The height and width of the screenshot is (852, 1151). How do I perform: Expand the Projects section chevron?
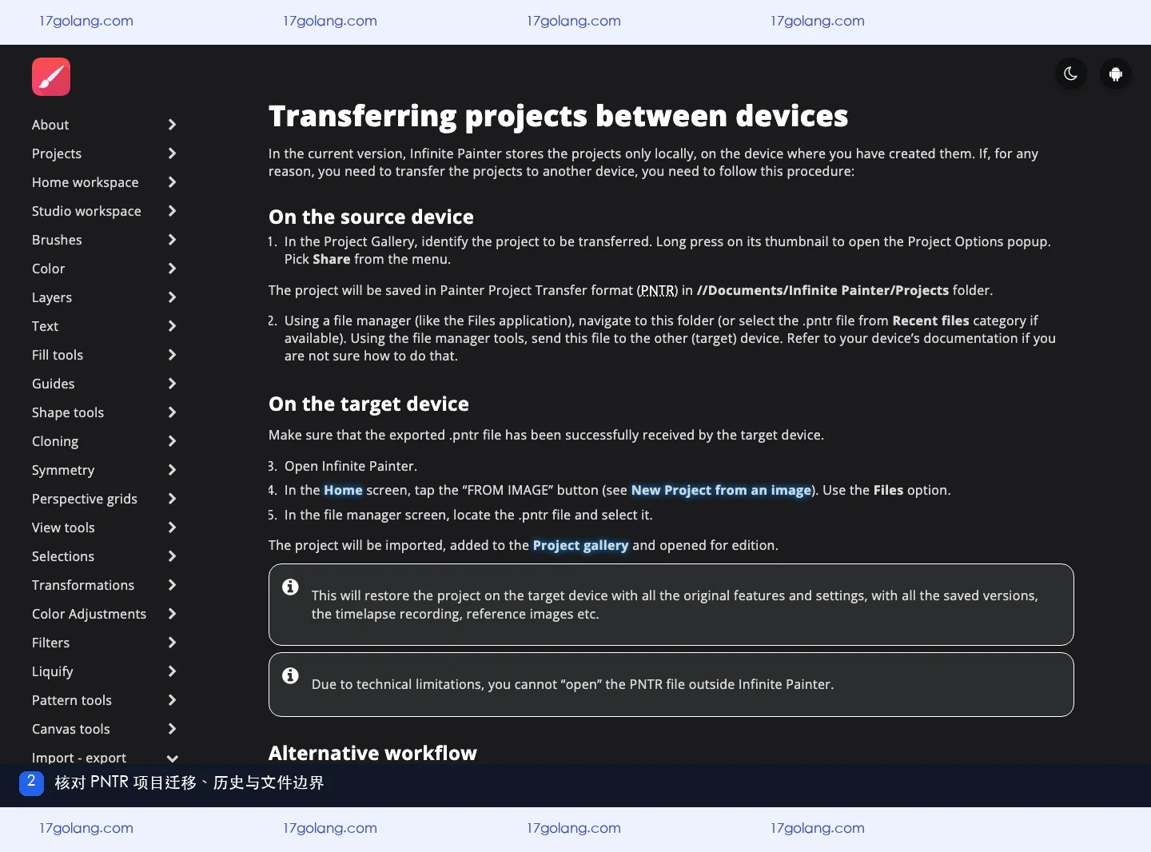coord(172,153)
